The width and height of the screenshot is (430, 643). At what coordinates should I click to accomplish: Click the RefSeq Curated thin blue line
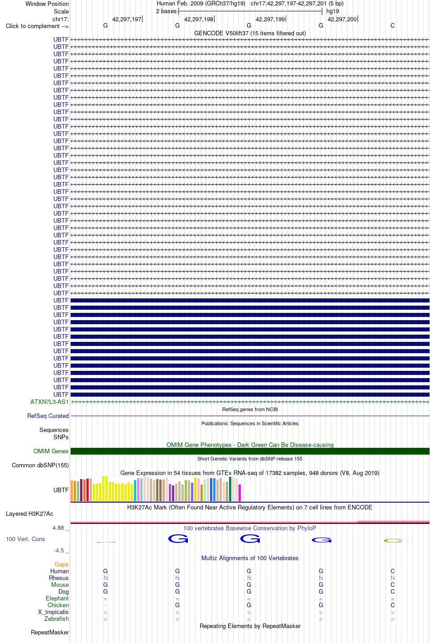pyautogui.click(x=250, y=416)
